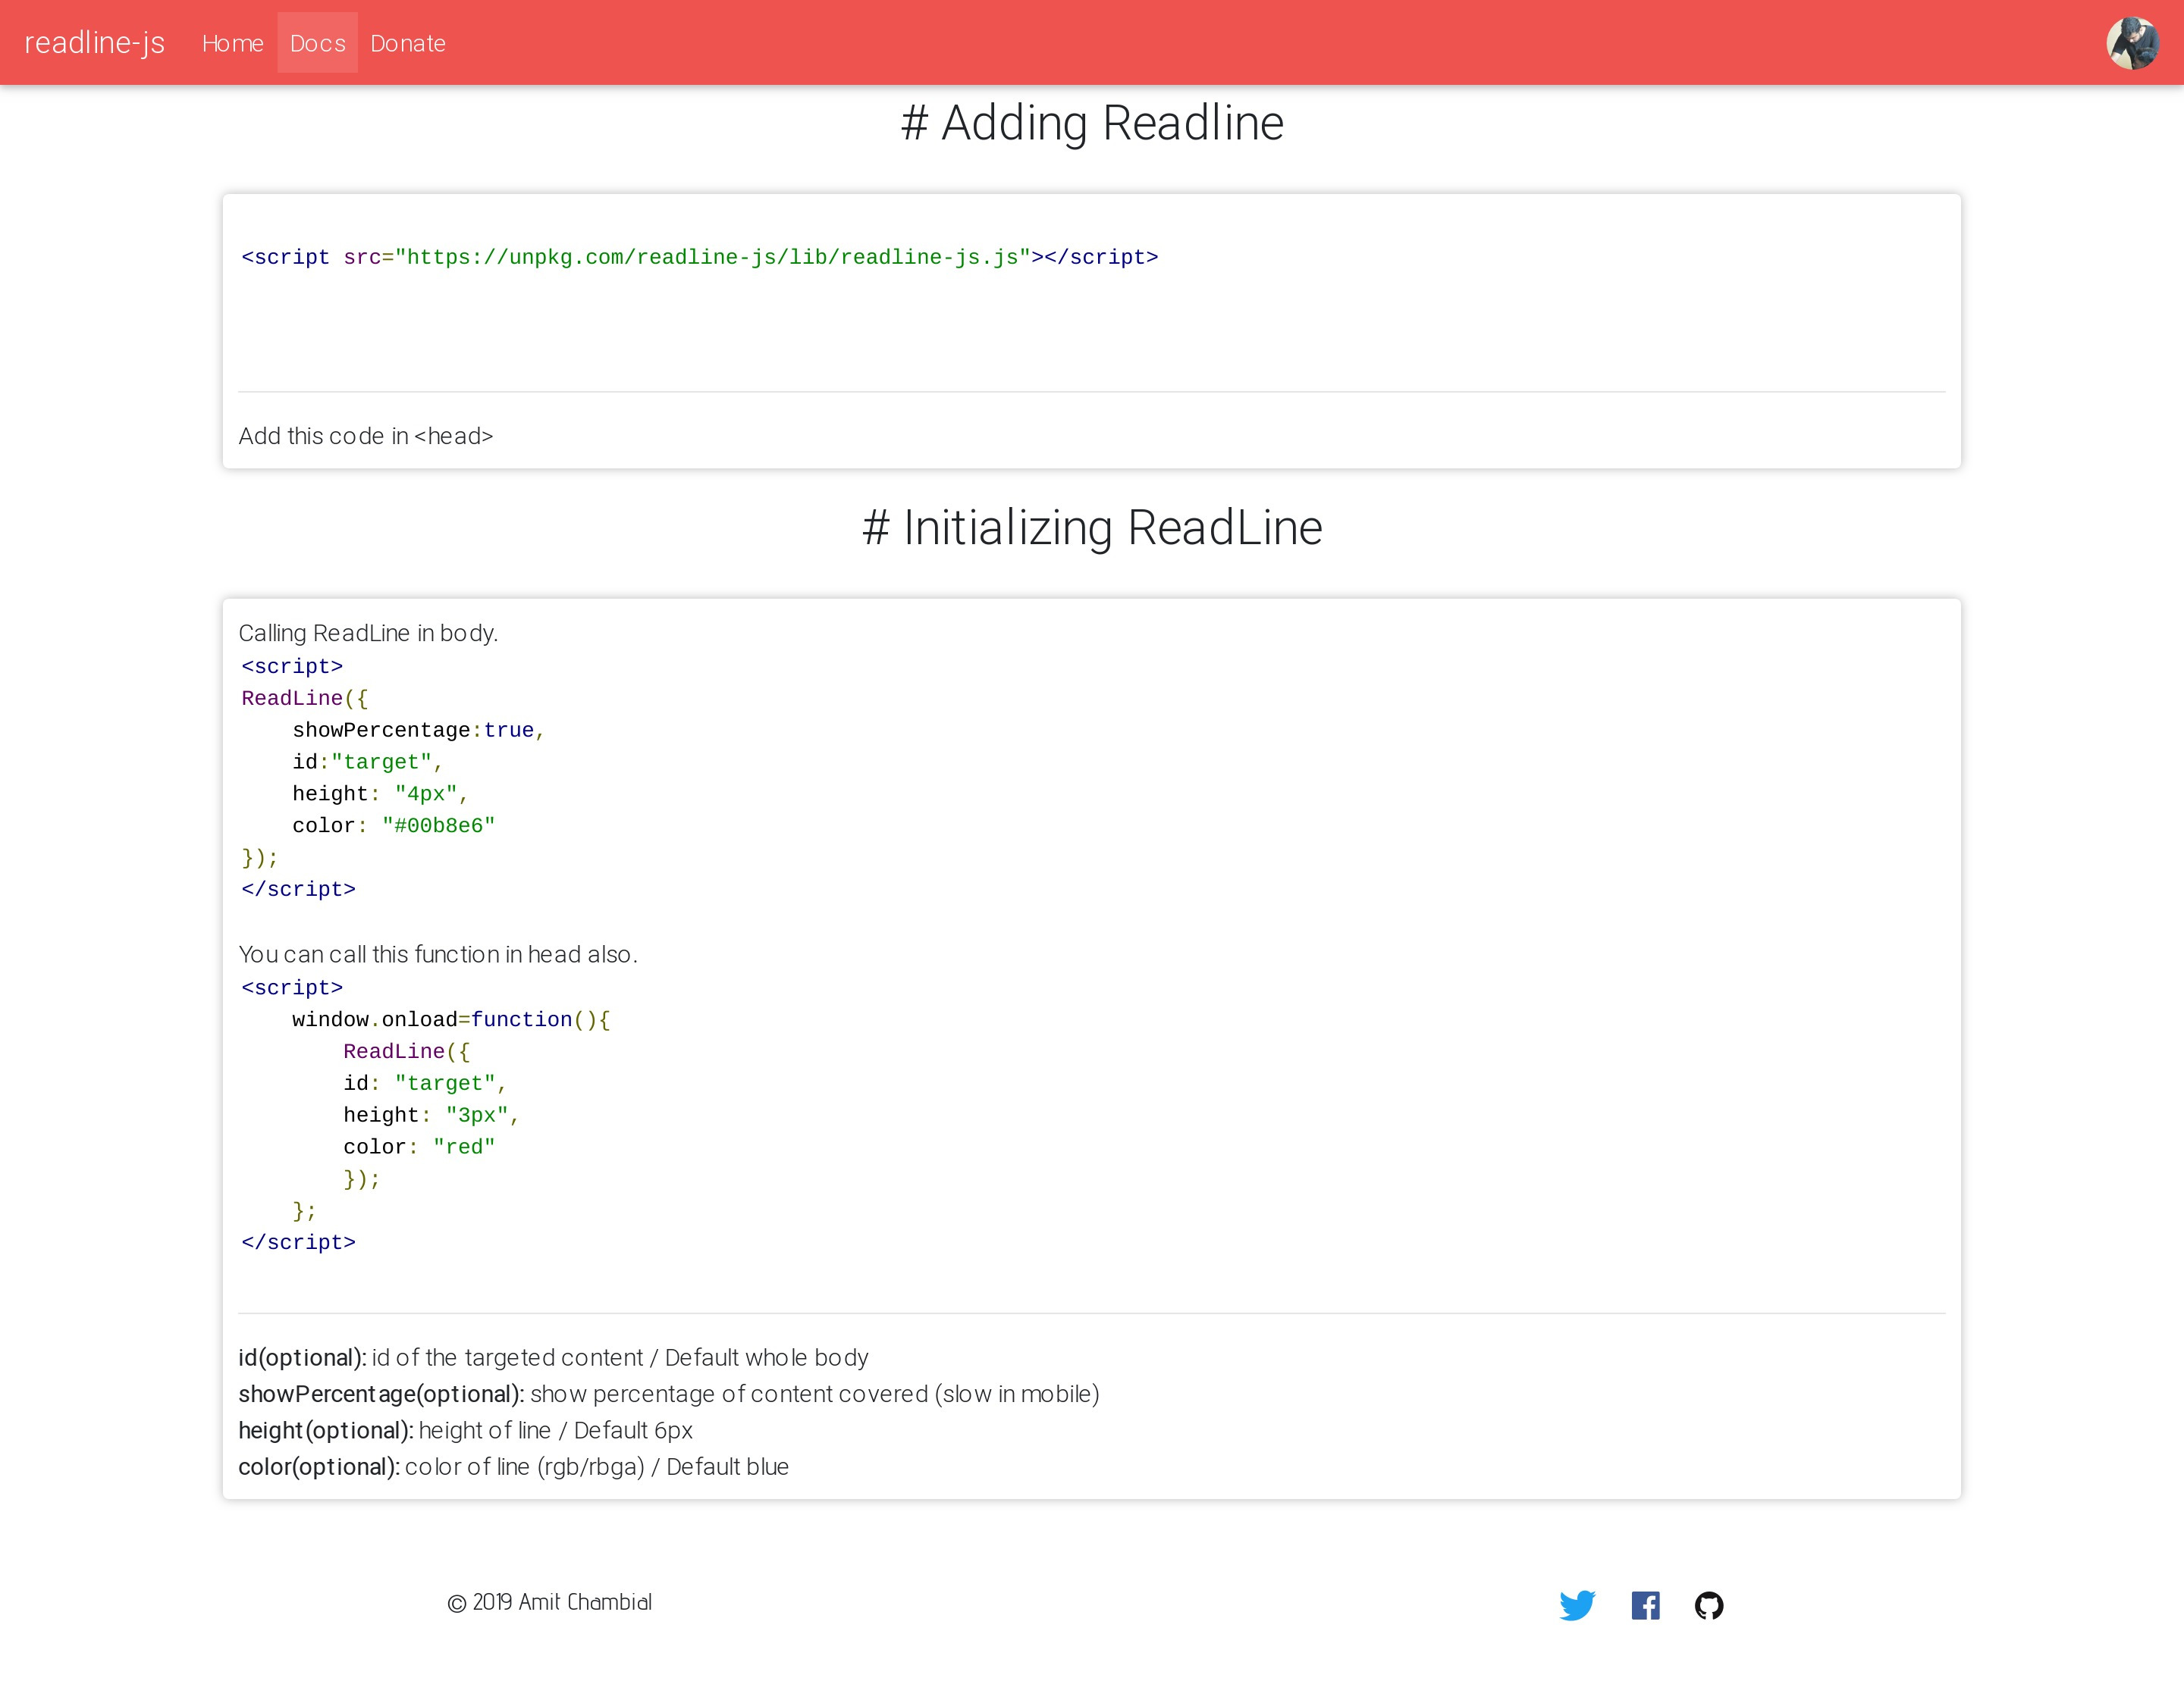Open the Twitter icon in footer

pos(1577,1605)
